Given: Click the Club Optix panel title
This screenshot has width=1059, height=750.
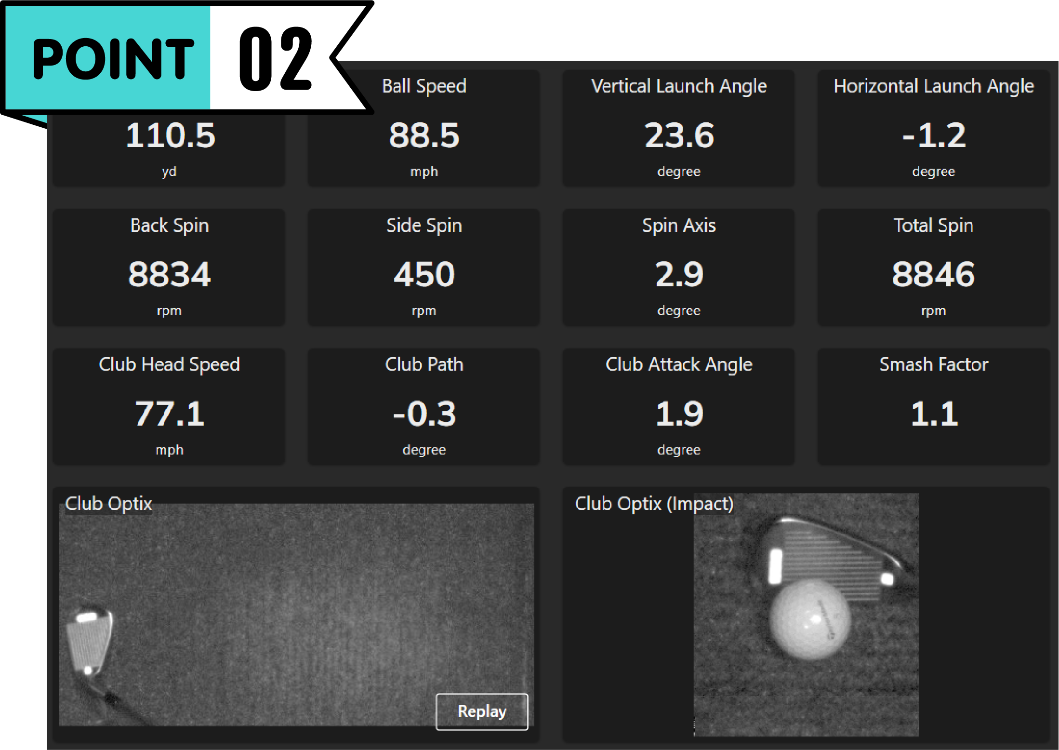Looking at the screenshot, I should [x=108, y=504].
